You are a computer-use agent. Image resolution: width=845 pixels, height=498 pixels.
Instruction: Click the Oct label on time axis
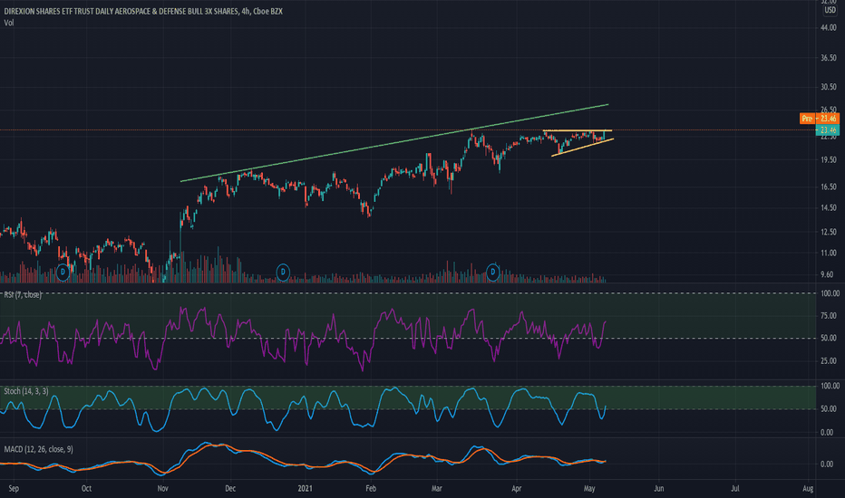pyautogui.click(x=86, y=489)
